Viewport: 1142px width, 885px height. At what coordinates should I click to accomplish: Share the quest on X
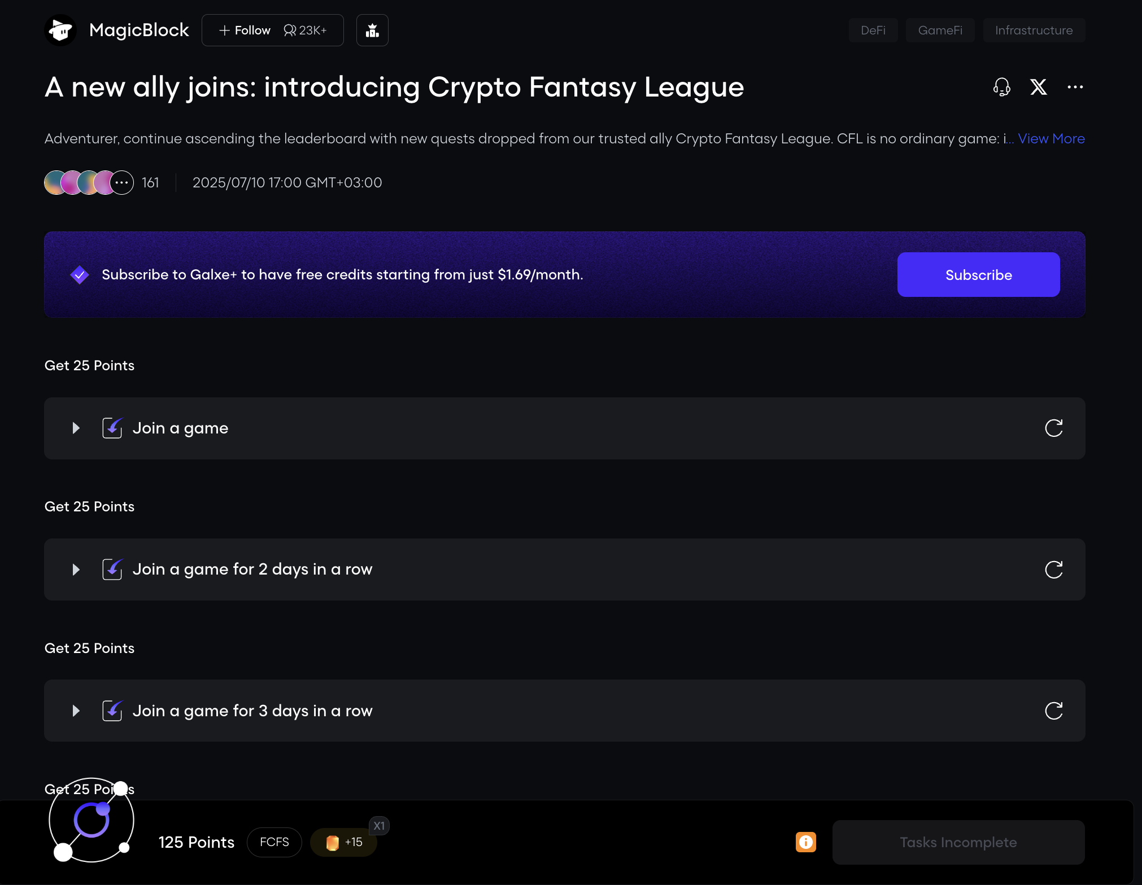tap(1039, 87)
